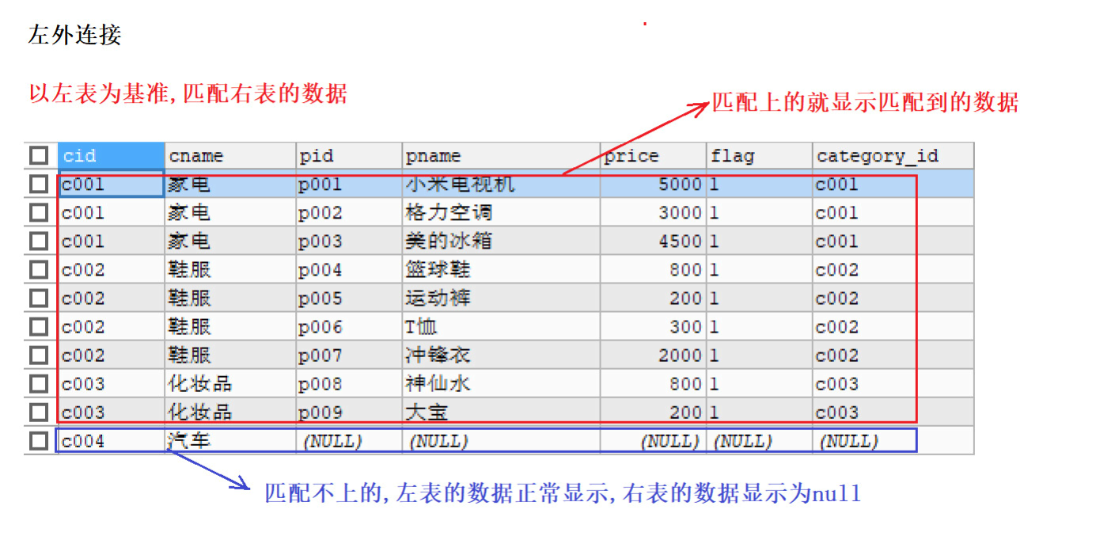Select the 神仙水 product name cell

point(501,383)
